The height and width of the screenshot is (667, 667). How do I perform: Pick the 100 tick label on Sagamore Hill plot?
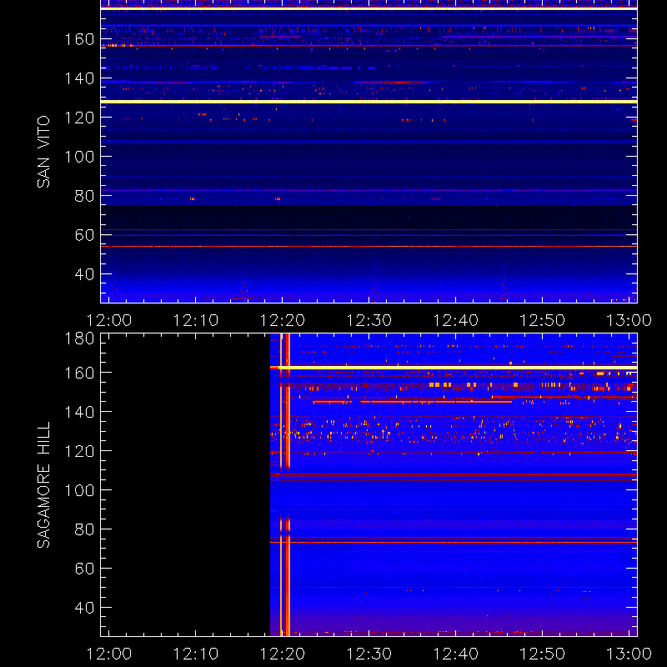pyautogui.click(x=79, y=490)
